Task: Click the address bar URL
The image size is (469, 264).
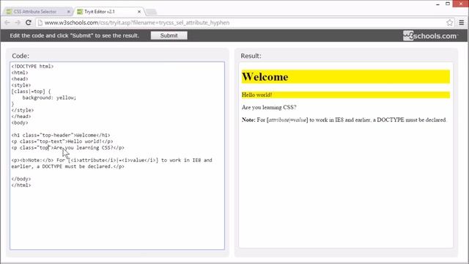Action: pyautogui.click(x=137, y=23)
